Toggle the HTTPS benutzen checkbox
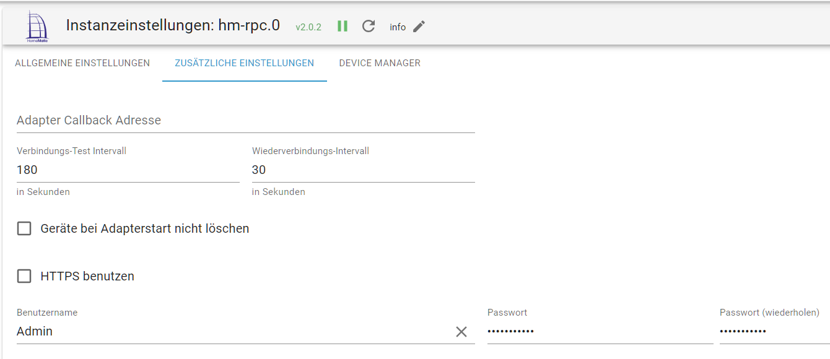Image resolution: width=830 pixels, height=359 pixels. [x=24, y=276]
